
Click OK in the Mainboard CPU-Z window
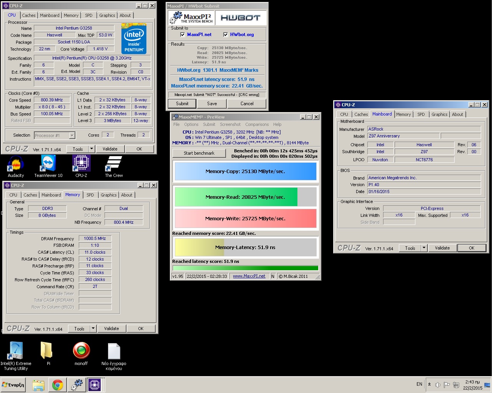[x=471, y=248]
